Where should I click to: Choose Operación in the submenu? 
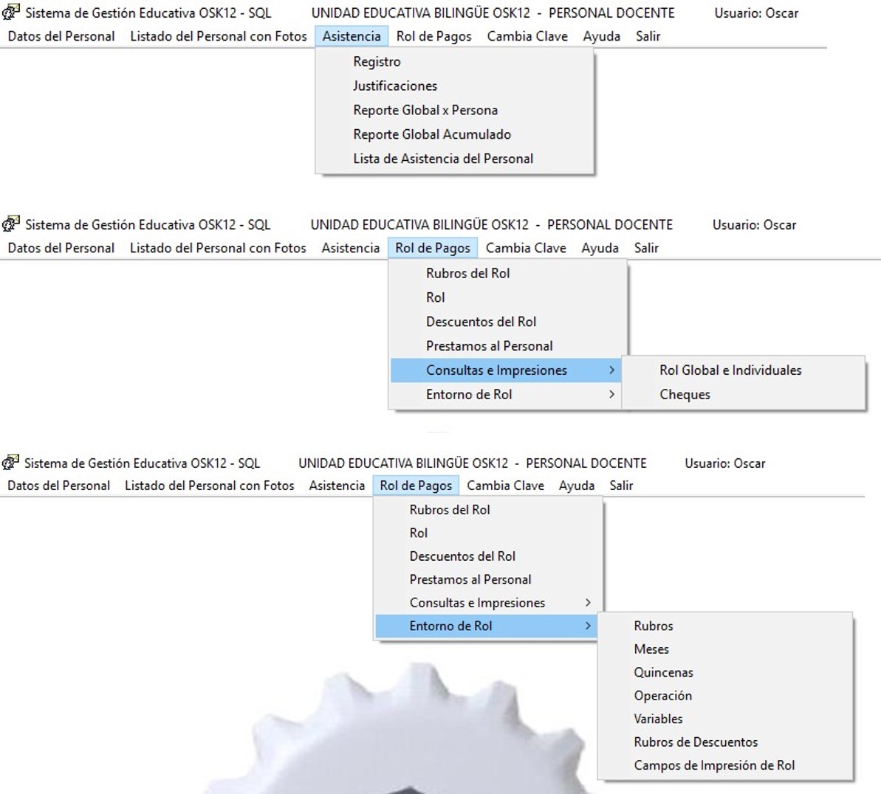pos(662,696)
